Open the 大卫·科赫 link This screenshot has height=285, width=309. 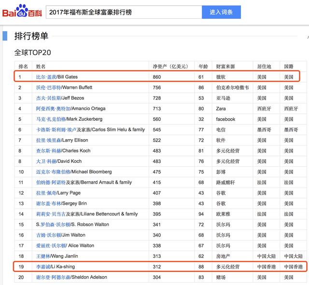tap(46, 161)
